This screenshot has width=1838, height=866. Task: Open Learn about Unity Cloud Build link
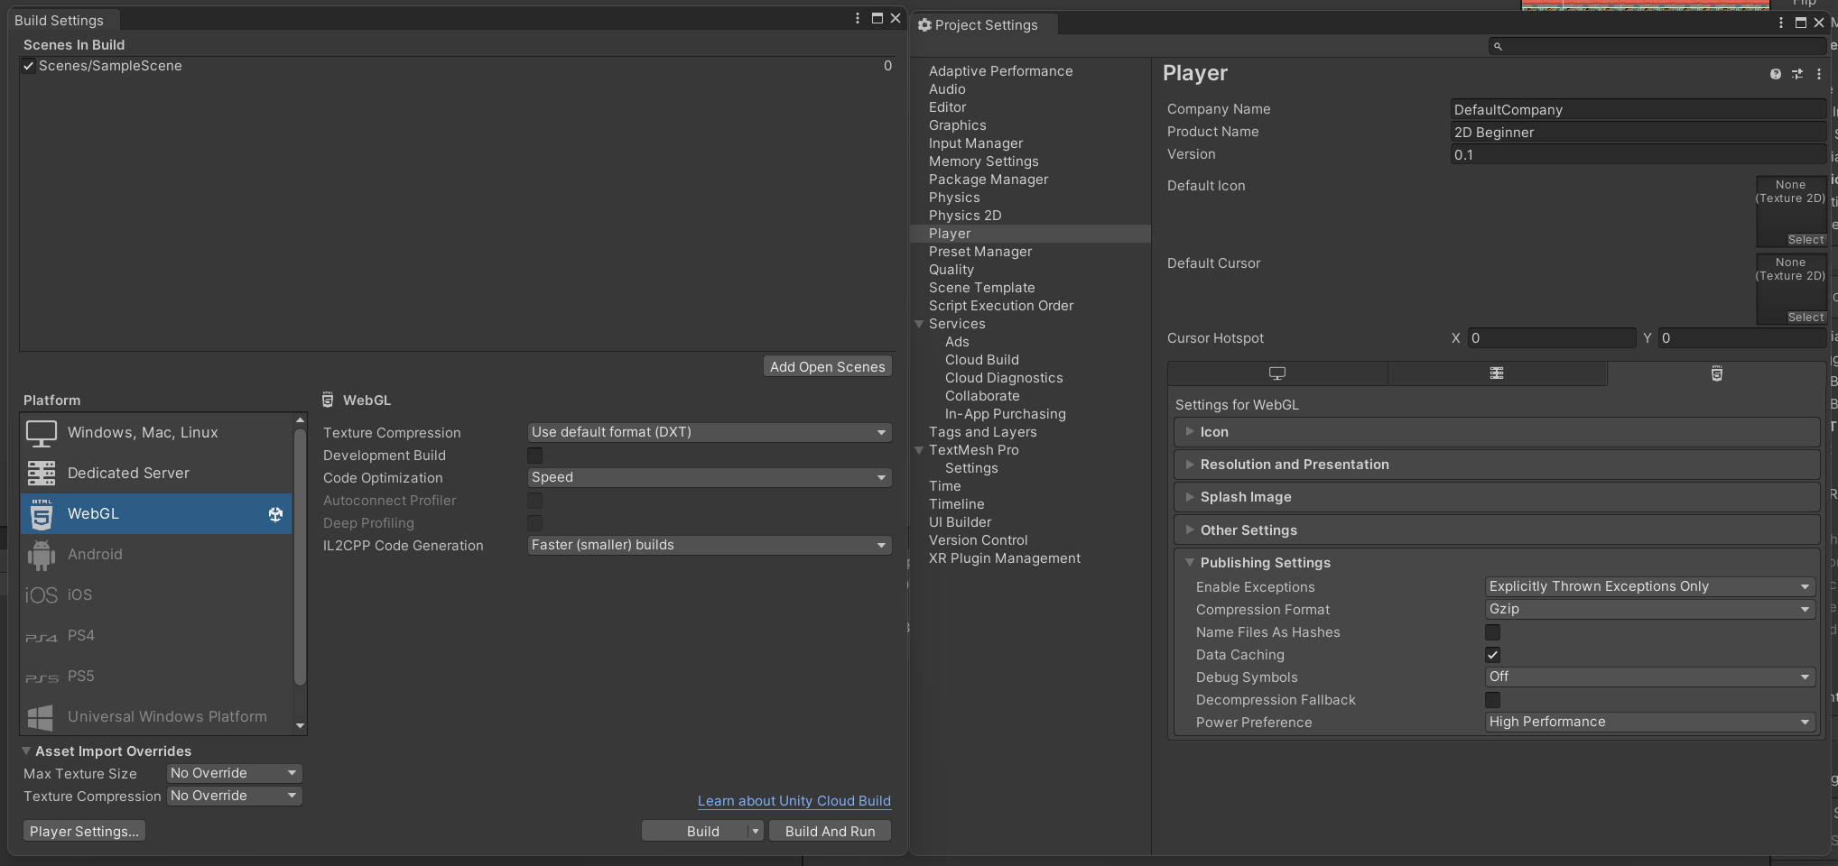pyautogui.click(x=794, y=801)
